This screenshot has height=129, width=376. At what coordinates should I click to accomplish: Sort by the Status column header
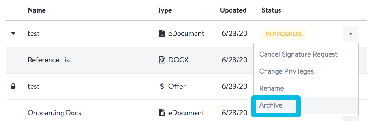pyautogui.click(x=271, y=10)
